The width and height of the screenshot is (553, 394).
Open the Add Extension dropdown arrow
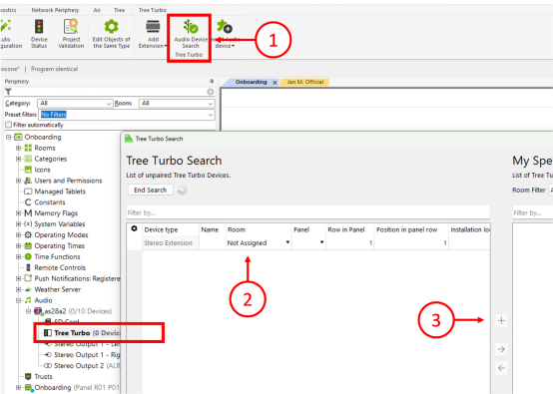[x=166, y=46]
